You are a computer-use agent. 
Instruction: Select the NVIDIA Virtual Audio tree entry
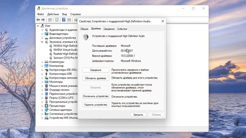[65, 50]
